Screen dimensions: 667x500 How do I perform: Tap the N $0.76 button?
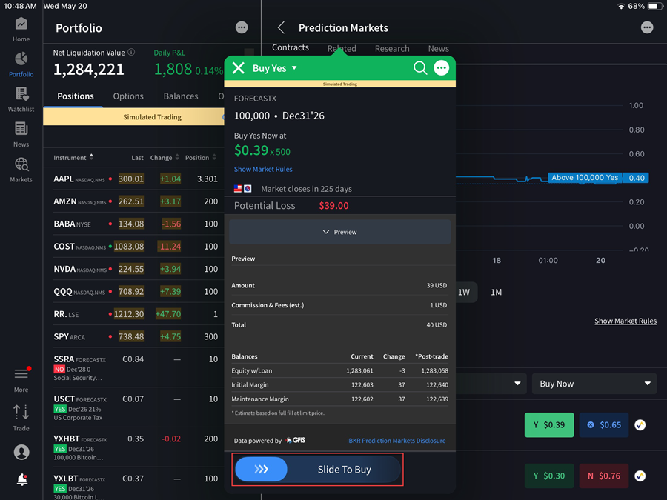click(604, 476)
